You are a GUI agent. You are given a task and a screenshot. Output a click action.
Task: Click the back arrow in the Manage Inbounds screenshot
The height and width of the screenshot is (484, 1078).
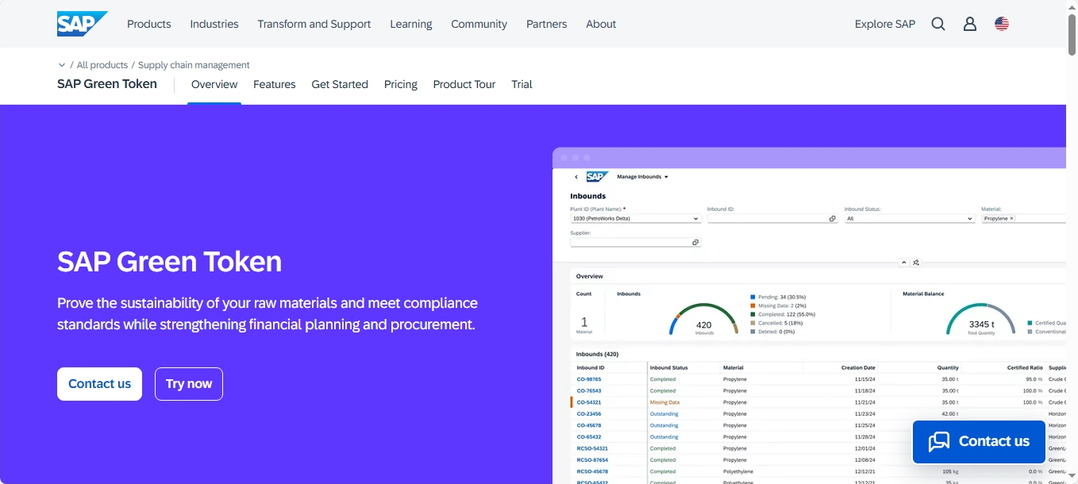click(x=576, y=177)
